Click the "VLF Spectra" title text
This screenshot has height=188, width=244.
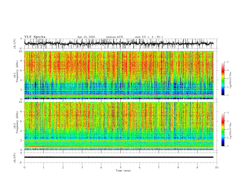[x=35, y=37]
